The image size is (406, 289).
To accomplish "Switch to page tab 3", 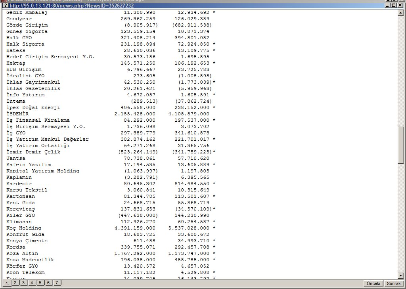I will coord(24,283).
